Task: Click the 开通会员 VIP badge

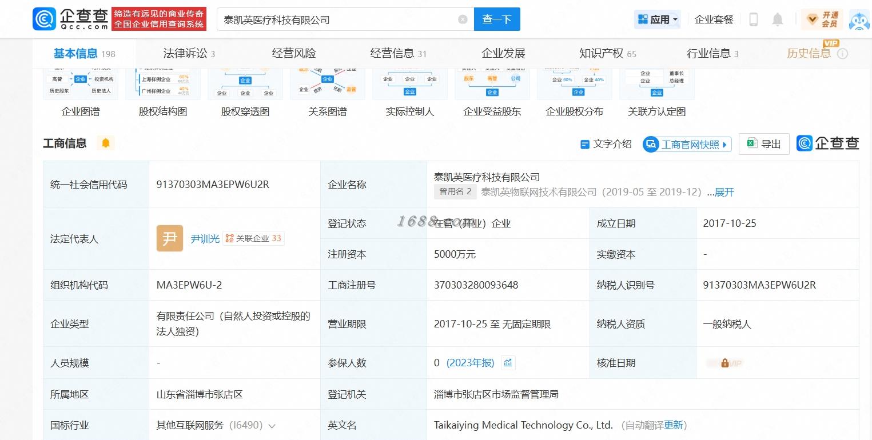Action: point(822,19)
